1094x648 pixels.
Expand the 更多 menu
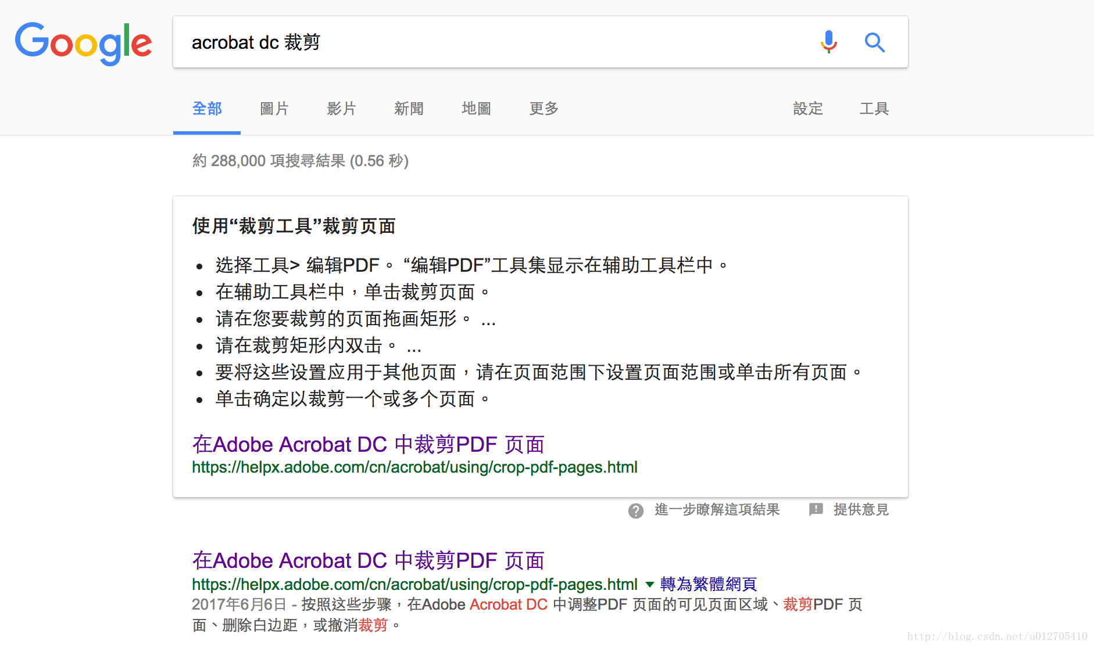pyautogui.click(x=544, y=109)
